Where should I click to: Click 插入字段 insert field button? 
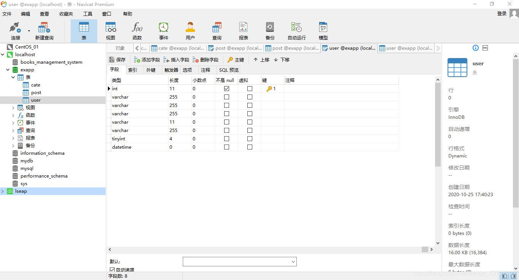pos(176,60)
